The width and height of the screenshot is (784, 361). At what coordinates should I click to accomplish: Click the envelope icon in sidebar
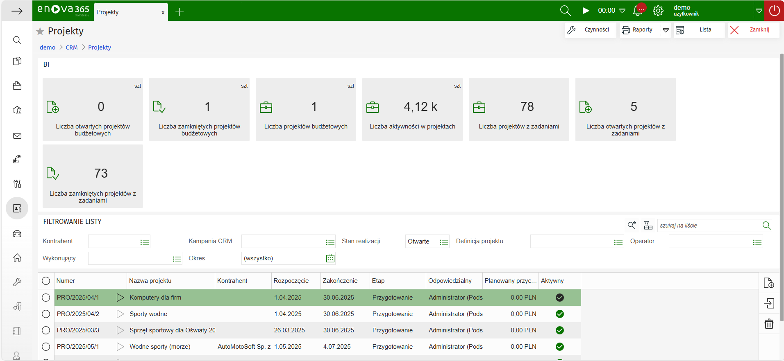pyautogui.click(x=17, y=136)
